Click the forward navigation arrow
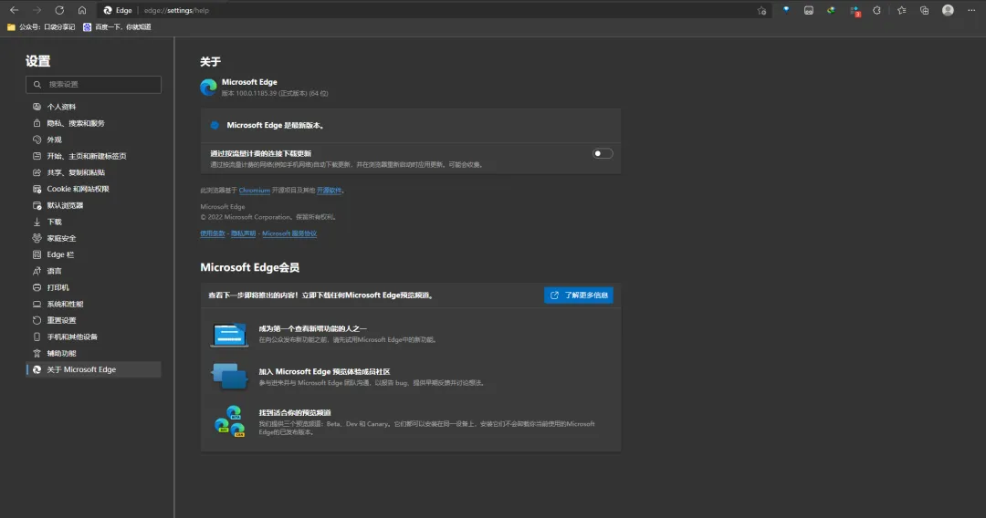Image resolution: width=986 pixels, height=518 pixels. pyautogui.click(x=37, y=10)
